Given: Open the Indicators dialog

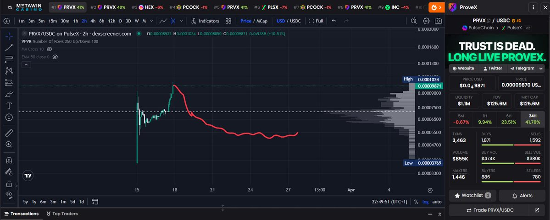Looking at the screenshot, I should tap(205, 21).
